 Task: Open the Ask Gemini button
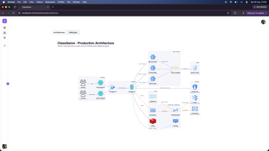[x=260, y=7]
